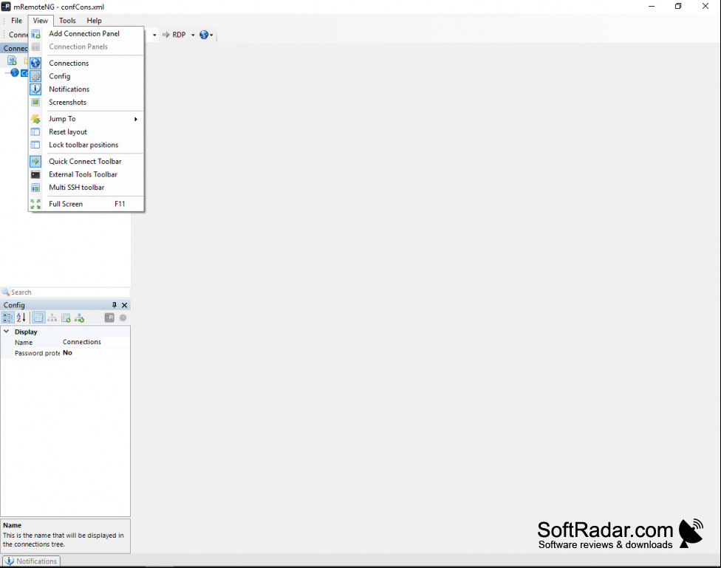Toggle Notifications in the View menu
721x568 pixels.
(x=86, y=89)
